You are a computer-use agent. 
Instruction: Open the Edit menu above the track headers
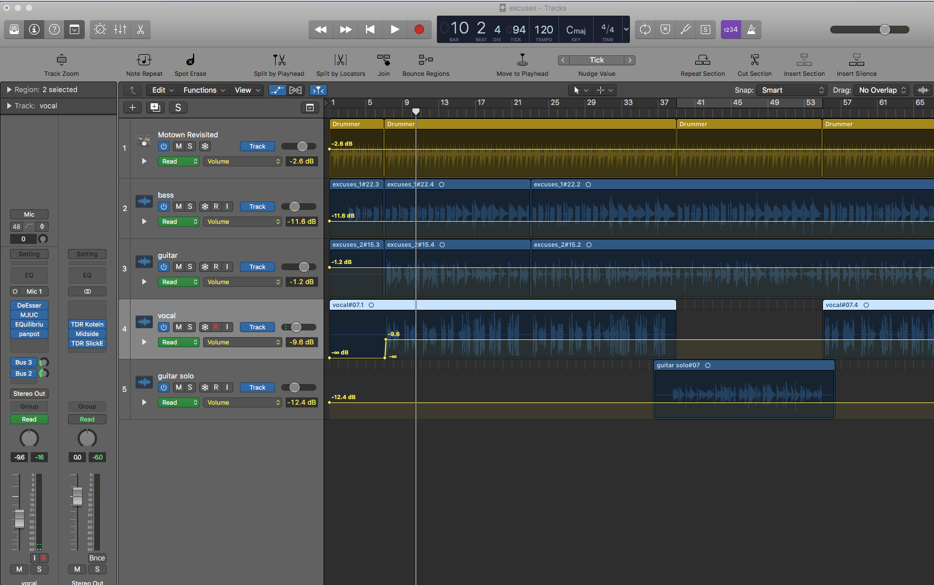tap(161, 90)
